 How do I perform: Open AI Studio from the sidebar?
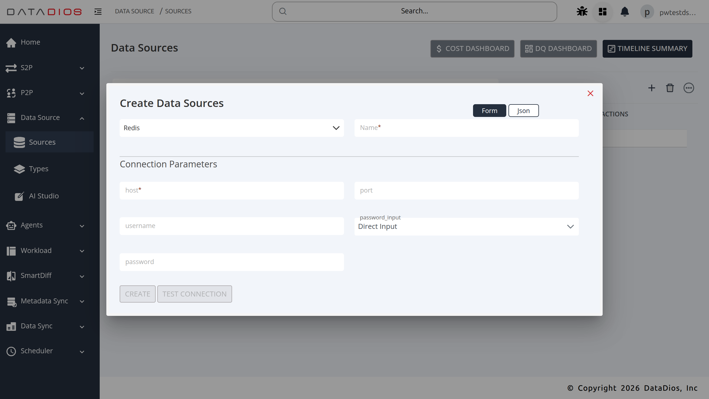pyautogui.click(x=43, y=196)
